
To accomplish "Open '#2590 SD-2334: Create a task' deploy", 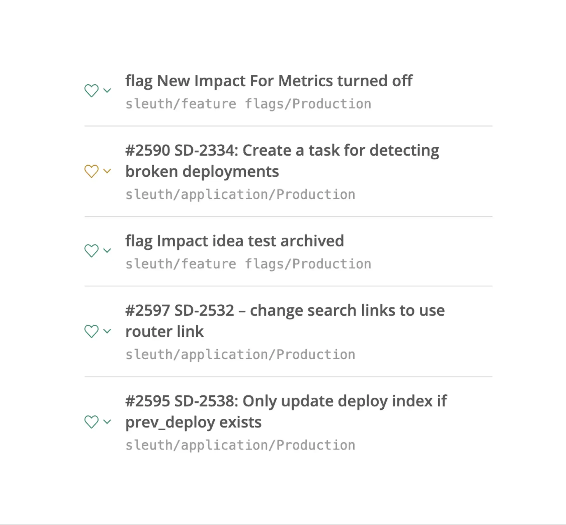I will 282,161.
